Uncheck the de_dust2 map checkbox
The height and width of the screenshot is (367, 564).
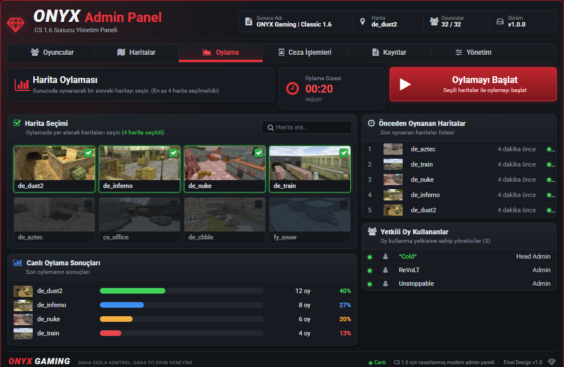click(88, 152)
